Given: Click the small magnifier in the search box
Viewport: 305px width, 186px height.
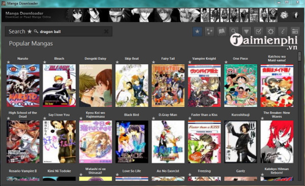Looking at the screenshot, I should (36, 32).
